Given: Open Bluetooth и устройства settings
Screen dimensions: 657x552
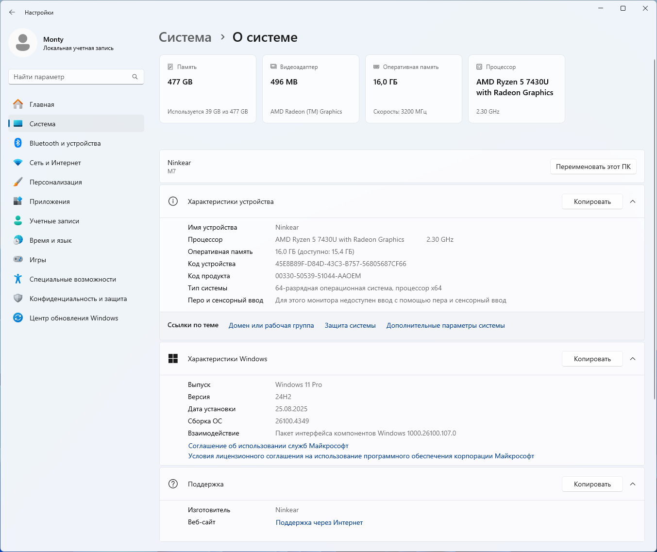Looking at the screenshot, I should [76, 143].
